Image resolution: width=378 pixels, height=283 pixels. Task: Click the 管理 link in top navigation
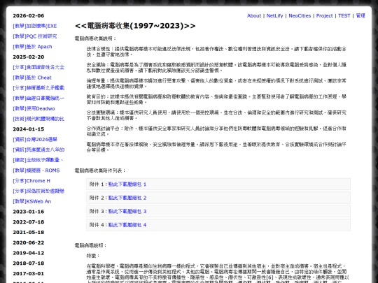click(x=360, y=16)
